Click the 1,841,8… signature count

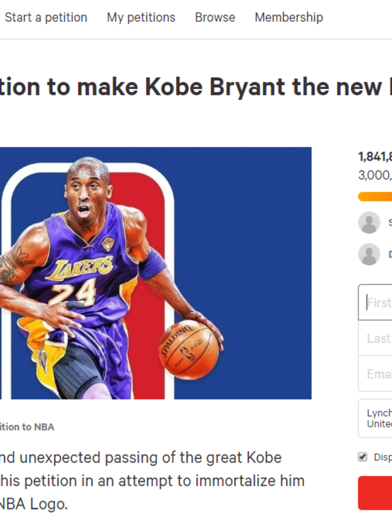pyautogui.click(x=375, y=157)
